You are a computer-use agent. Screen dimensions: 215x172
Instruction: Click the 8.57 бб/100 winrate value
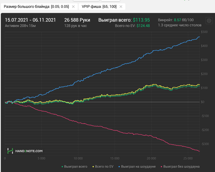coord(184,20)
